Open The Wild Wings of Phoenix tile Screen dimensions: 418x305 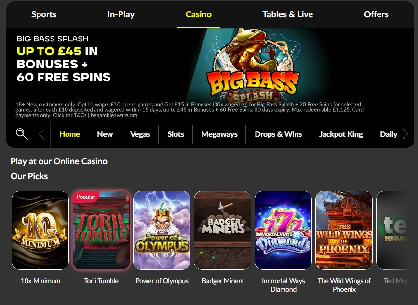pos(344,230)
